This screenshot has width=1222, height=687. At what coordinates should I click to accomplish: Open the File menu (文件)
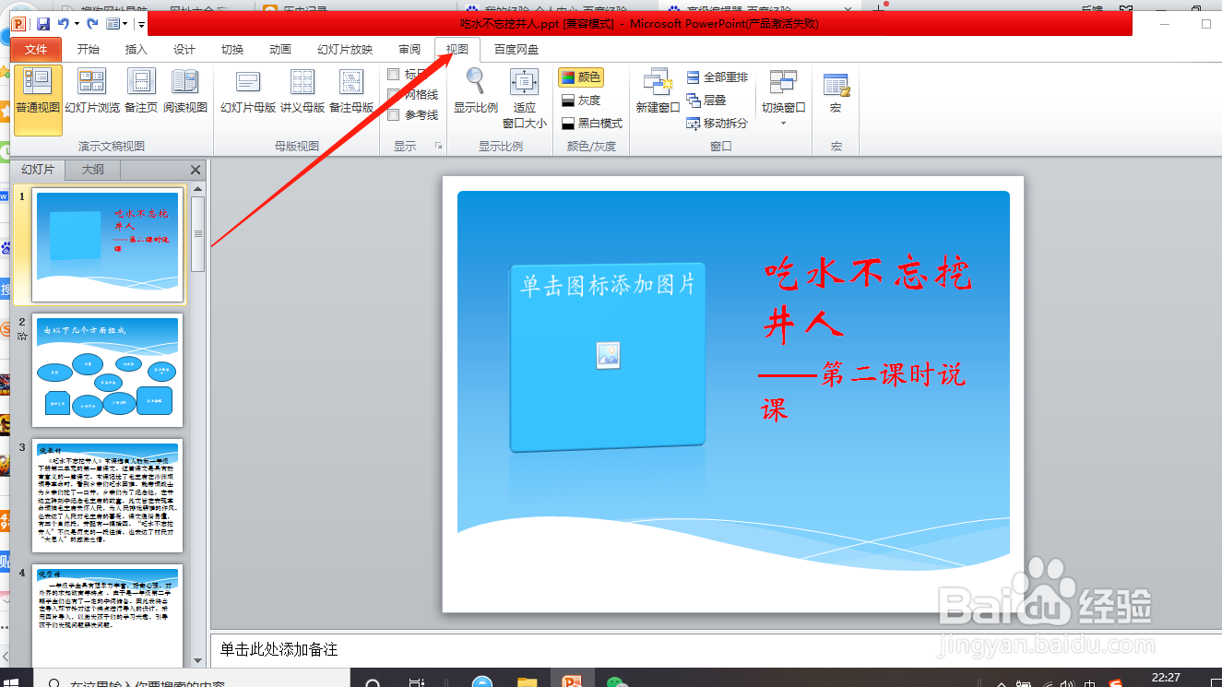[36, 49]
